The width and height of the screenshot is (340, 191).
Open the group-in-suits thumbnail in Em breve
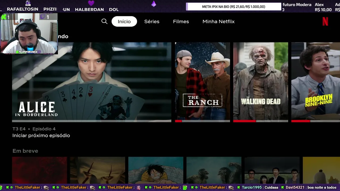pos(272,170)
